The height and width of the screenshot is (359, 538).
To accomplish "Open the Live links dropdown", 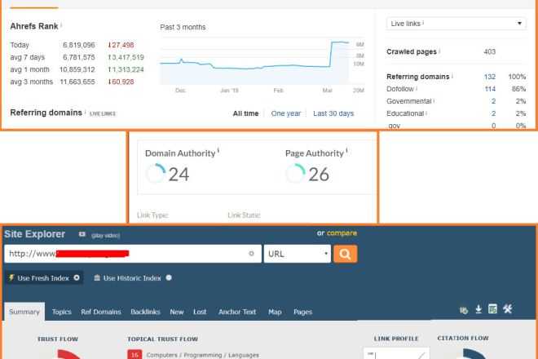I will [x=456, y=24].
